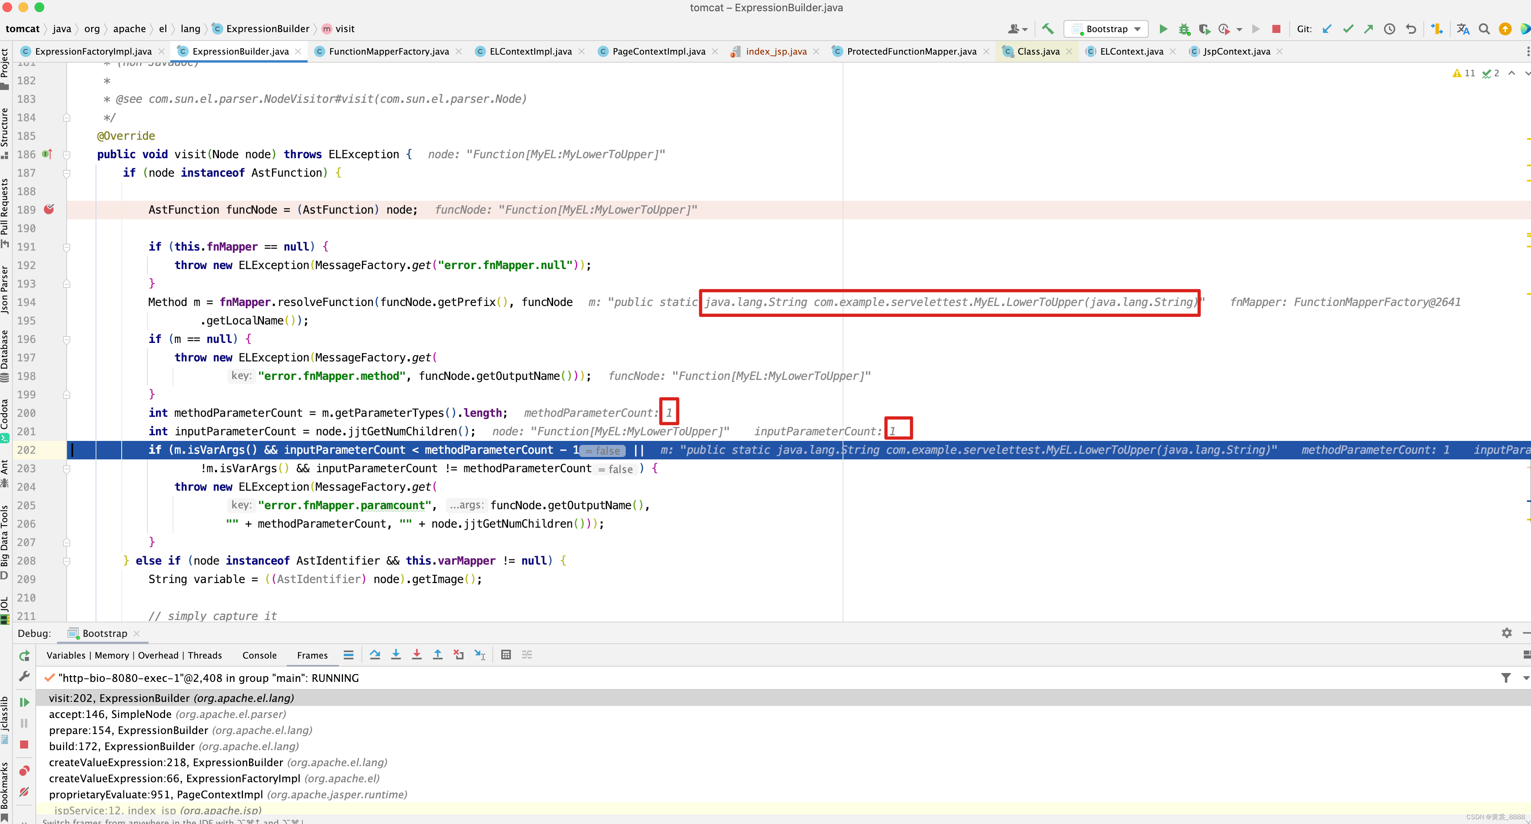Screen dimensions: 1531x824
Task: Toggle Mute Breakpoints in debug sidebar
Action: point(24,792)
